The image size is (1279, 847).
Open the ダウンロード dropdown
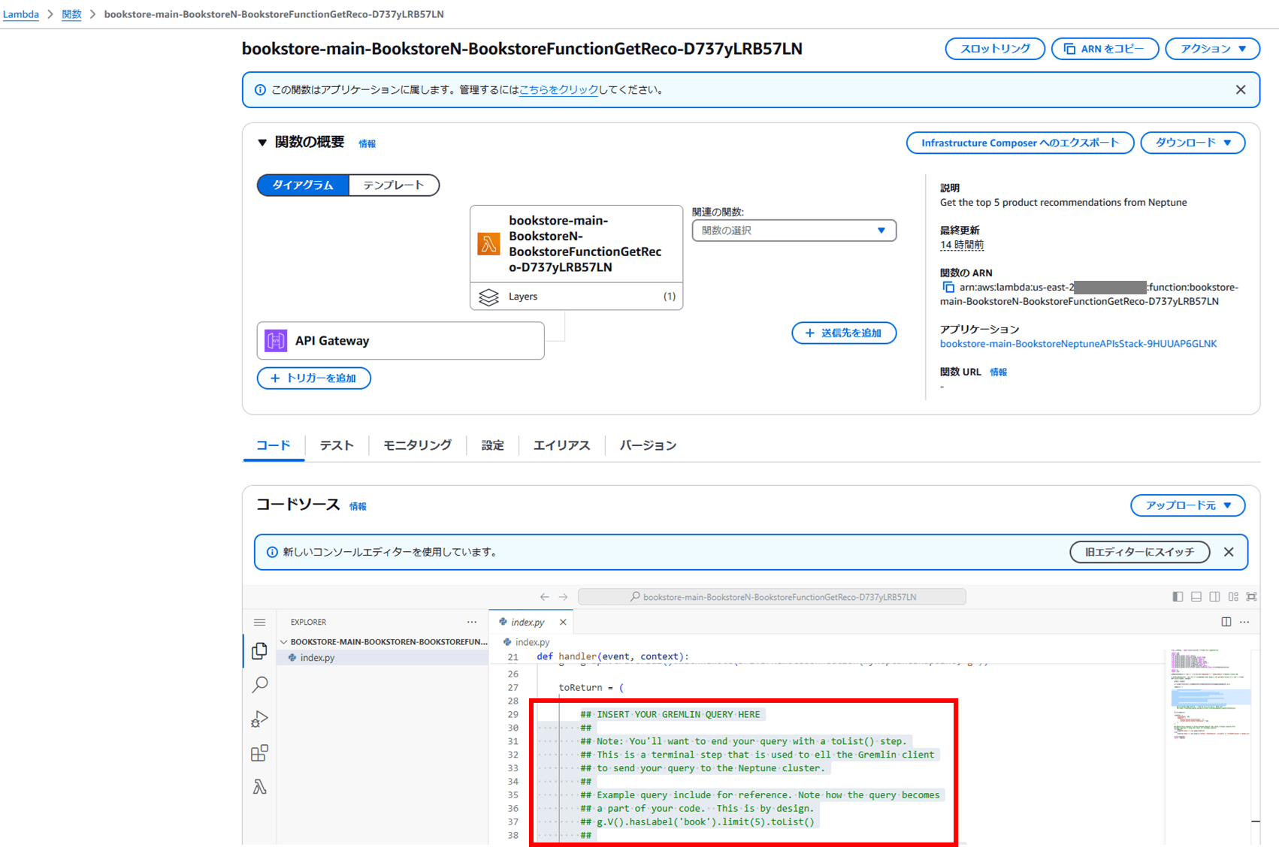click(1193, 143)
